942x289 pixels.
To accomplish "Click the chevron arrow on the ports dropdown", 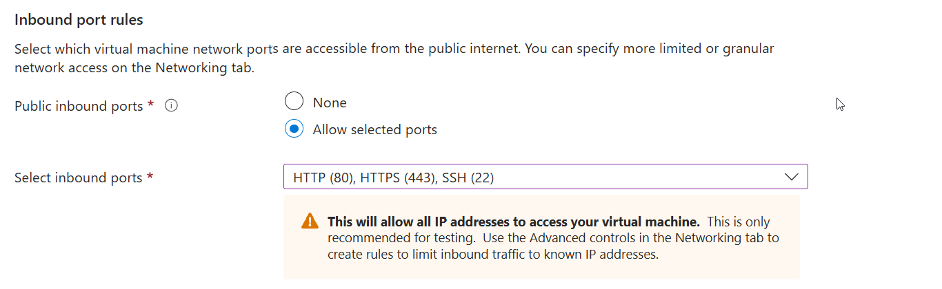I will pyautogui.click(x=791, y=177).
